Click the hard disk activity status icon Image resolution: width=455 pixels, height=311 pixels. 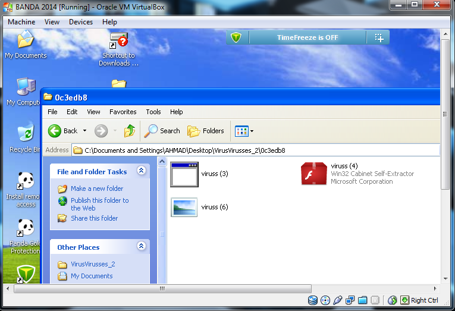pos(312,300)
